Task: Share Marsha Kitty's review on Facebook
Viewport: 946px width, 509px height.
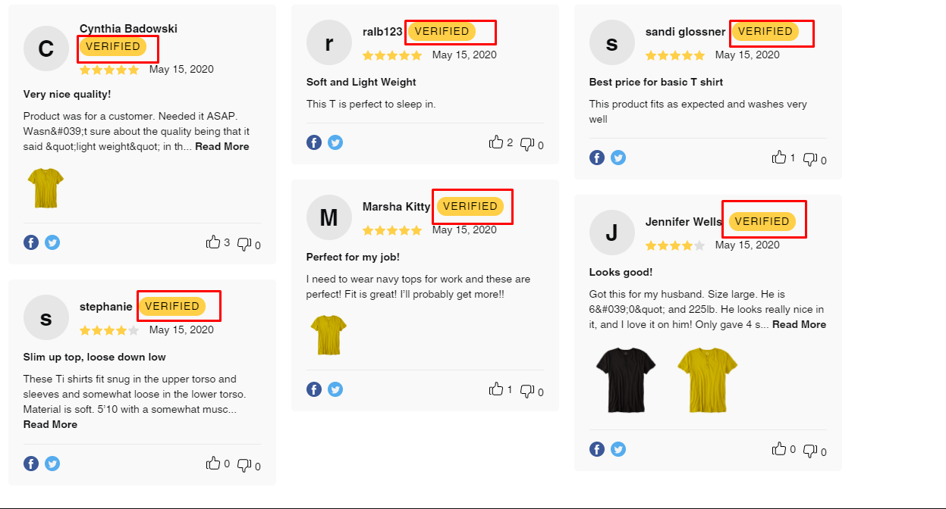Action: tap(313, 389)
